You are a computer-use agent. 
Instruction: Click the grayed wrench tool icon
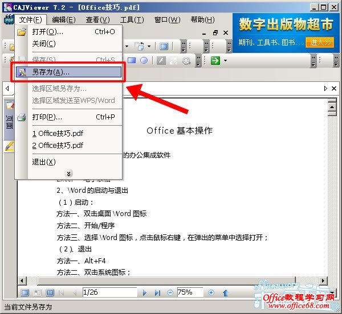pyautogui.click(x=161, y=60)
